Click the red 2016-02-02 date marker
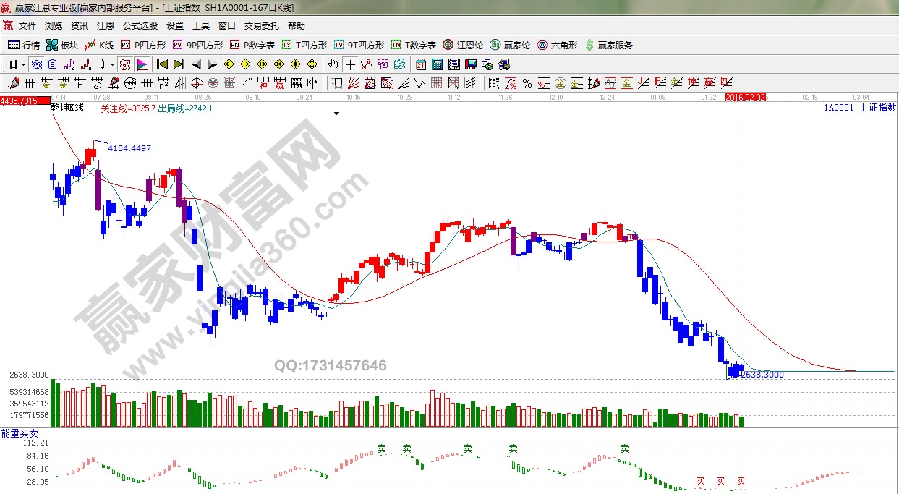The height and width of the screenshot is (494, 899). [x=746, y=97]
